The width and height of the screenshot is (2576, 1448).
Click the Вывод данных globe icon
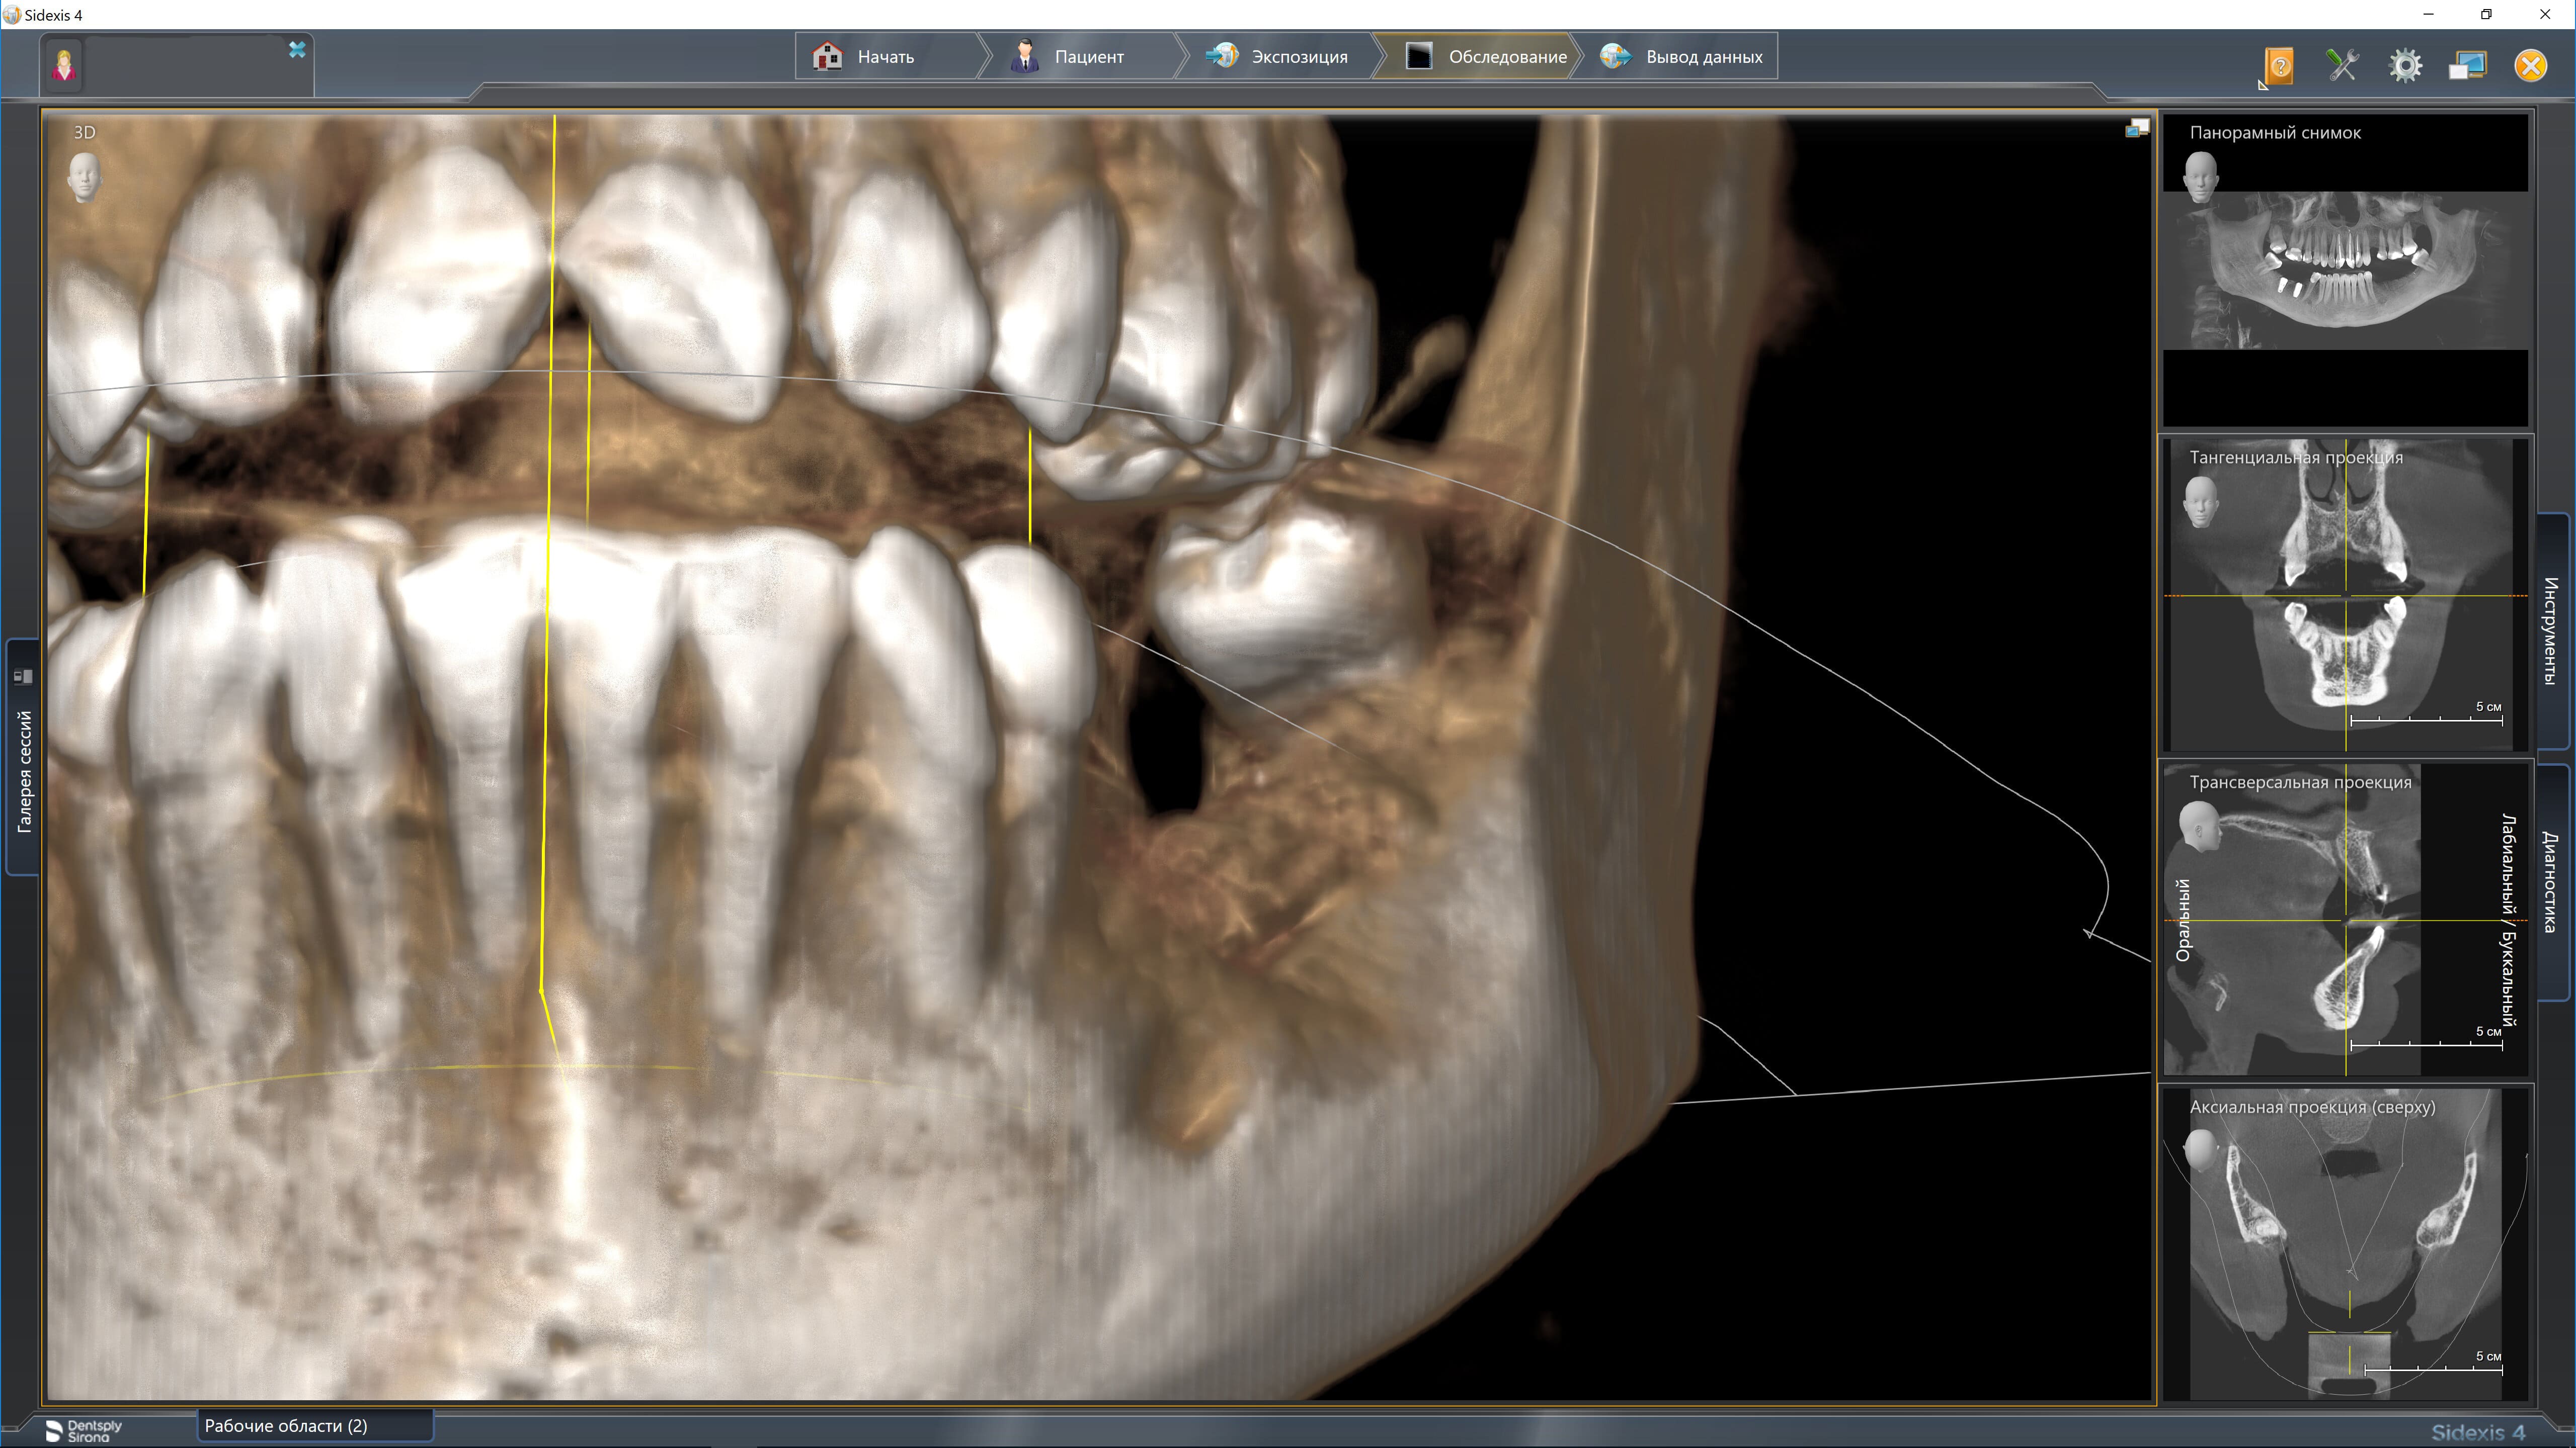(1616, 56)
